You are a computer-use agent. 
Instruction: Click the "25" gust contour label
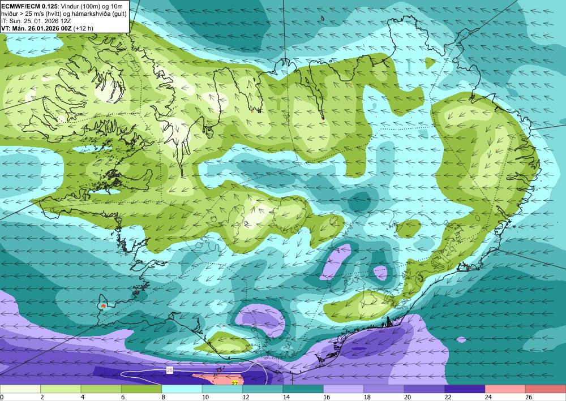point(170,370)
